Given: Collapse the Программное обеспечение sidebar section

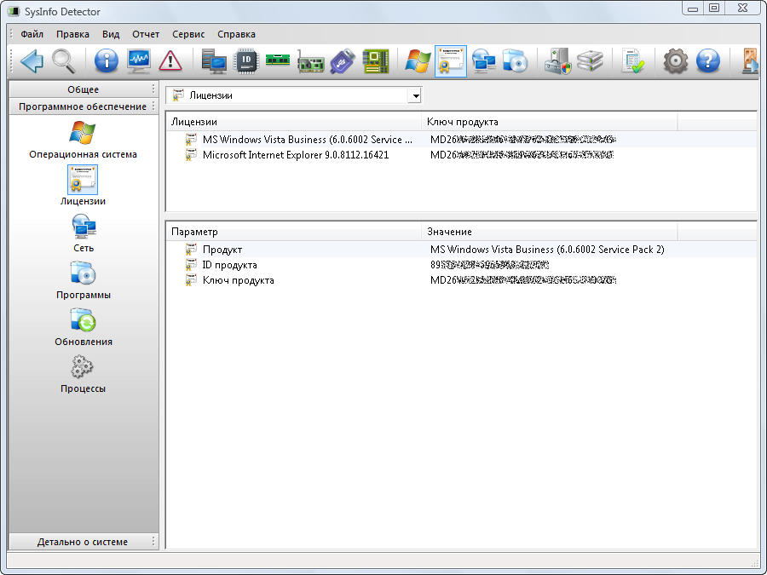Looking at the screenshot, I should click(x=84, y=106).
